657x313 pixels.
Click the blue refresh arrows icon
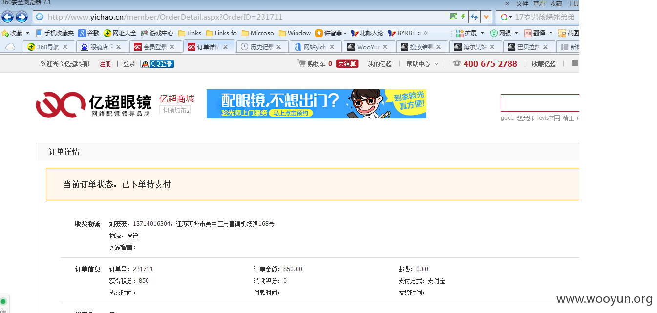[x=474, y=17]
